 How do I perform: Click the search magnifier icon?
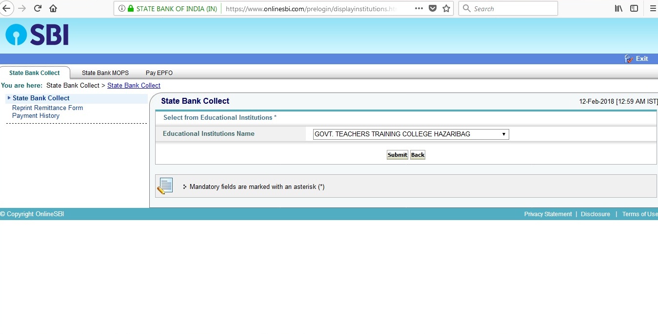467,8
